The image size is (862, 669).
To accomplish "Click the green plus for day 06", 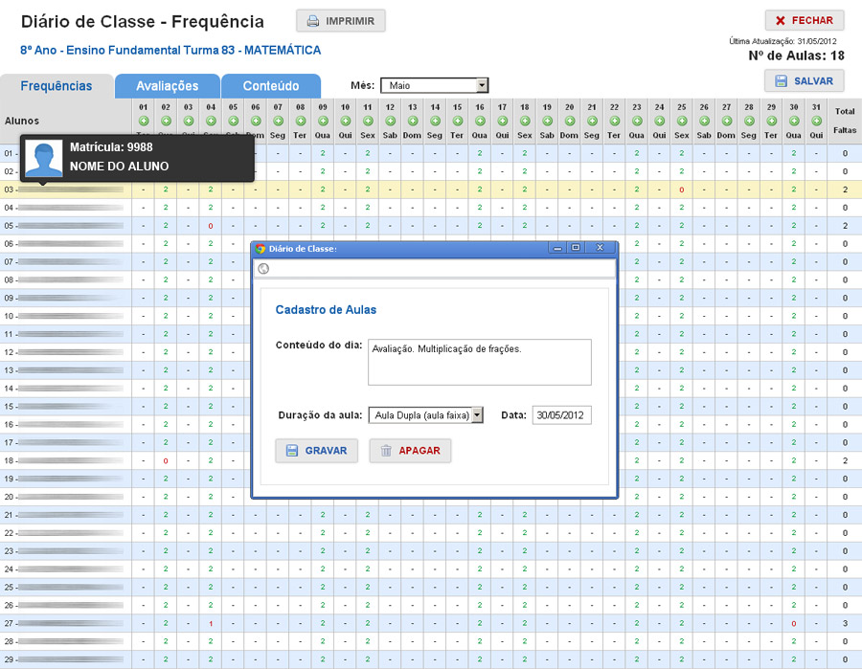I will click(256, 121).
